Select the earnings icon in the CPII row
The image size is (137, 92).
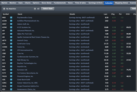[x=11, y=50]
